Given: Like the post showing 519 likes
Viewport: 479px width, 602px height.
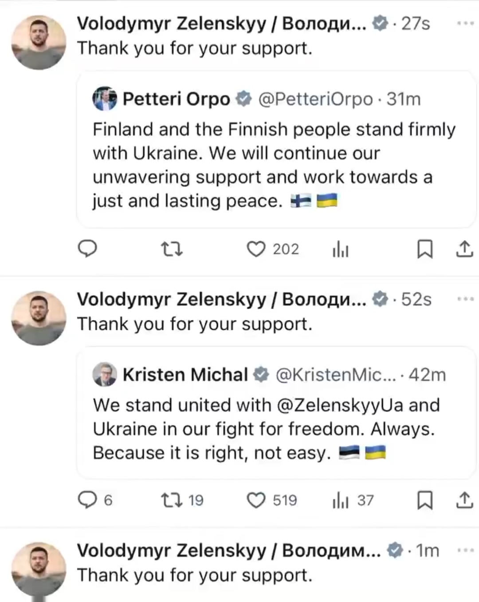Looking at the screenshot, I should pyautogui.click(x=272, y=500).
